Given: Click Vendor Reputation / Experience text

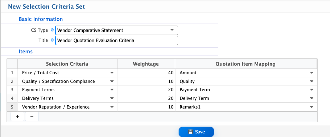Looking at the screenshot, I should click(x=56, y=107).
